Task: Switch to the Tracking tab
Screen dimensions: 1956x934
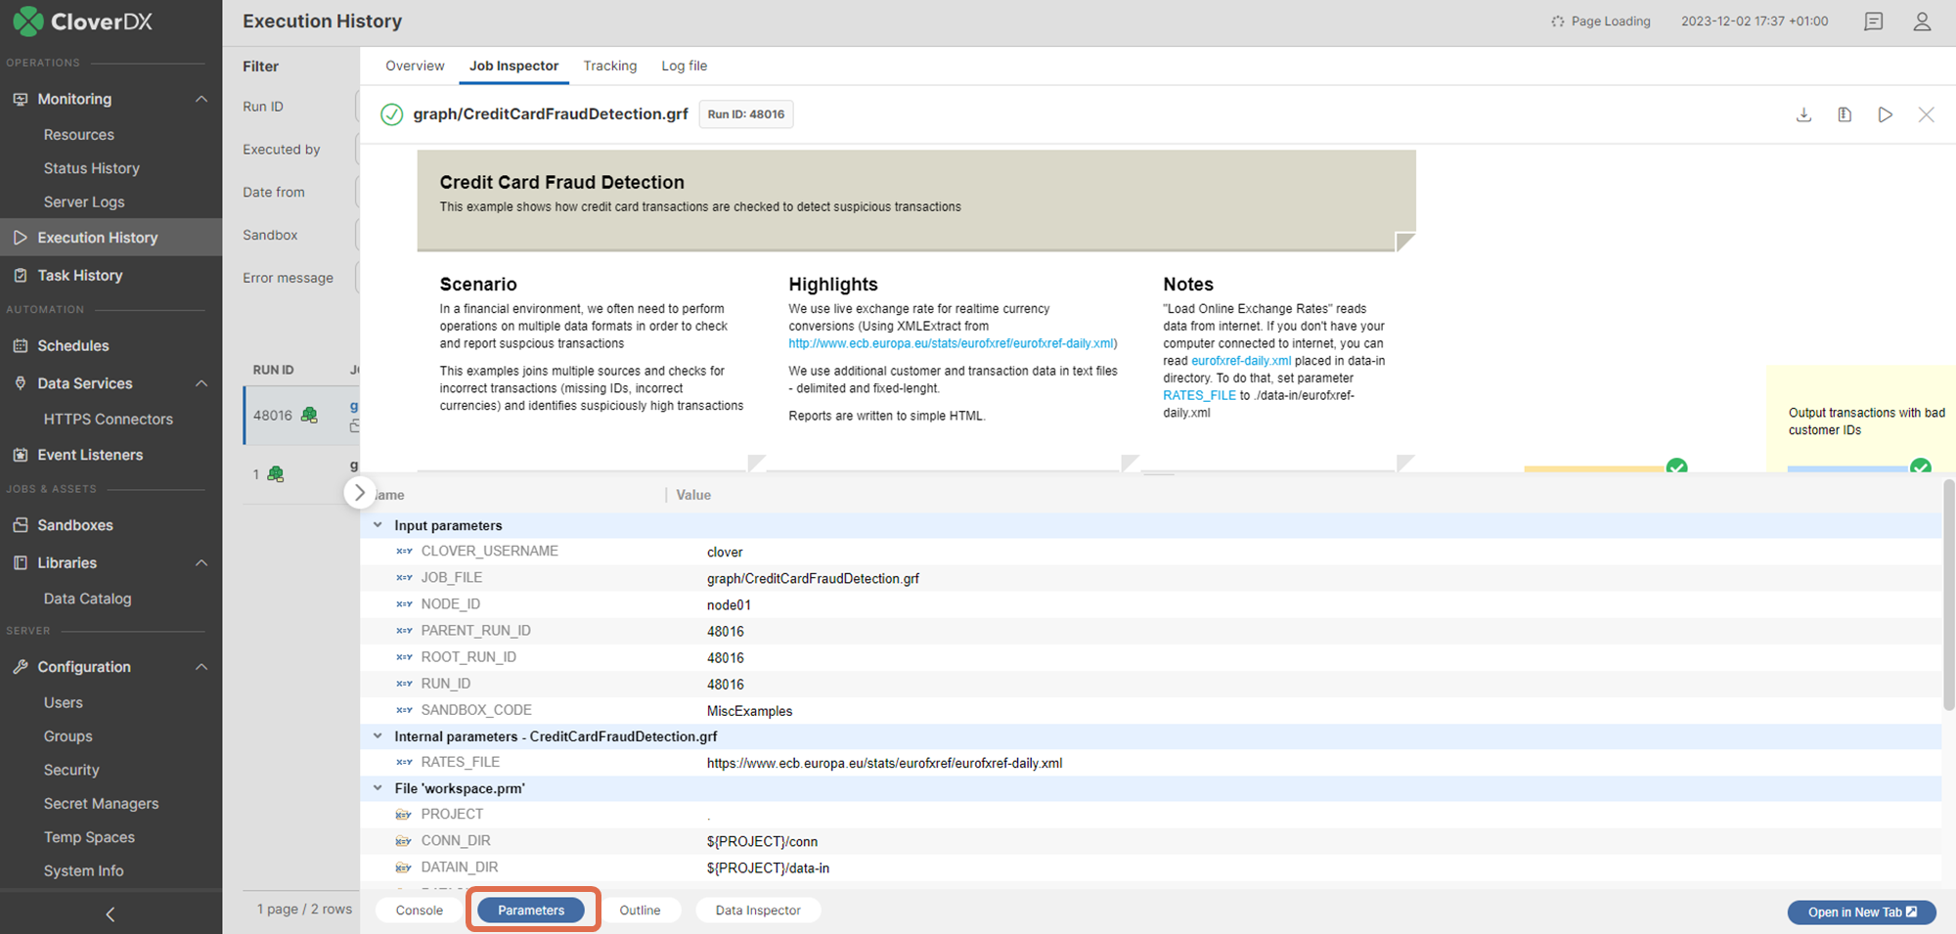Action: pyautogui.click(x=609, y=66)
